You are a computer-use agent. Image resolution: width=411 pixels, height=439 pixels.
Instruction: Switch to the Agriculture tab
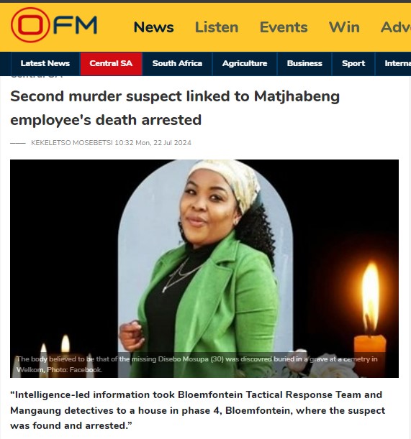coord(245,63)
